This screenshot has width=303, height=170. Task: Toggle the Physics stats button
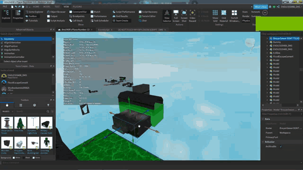[x=246, y=21]
